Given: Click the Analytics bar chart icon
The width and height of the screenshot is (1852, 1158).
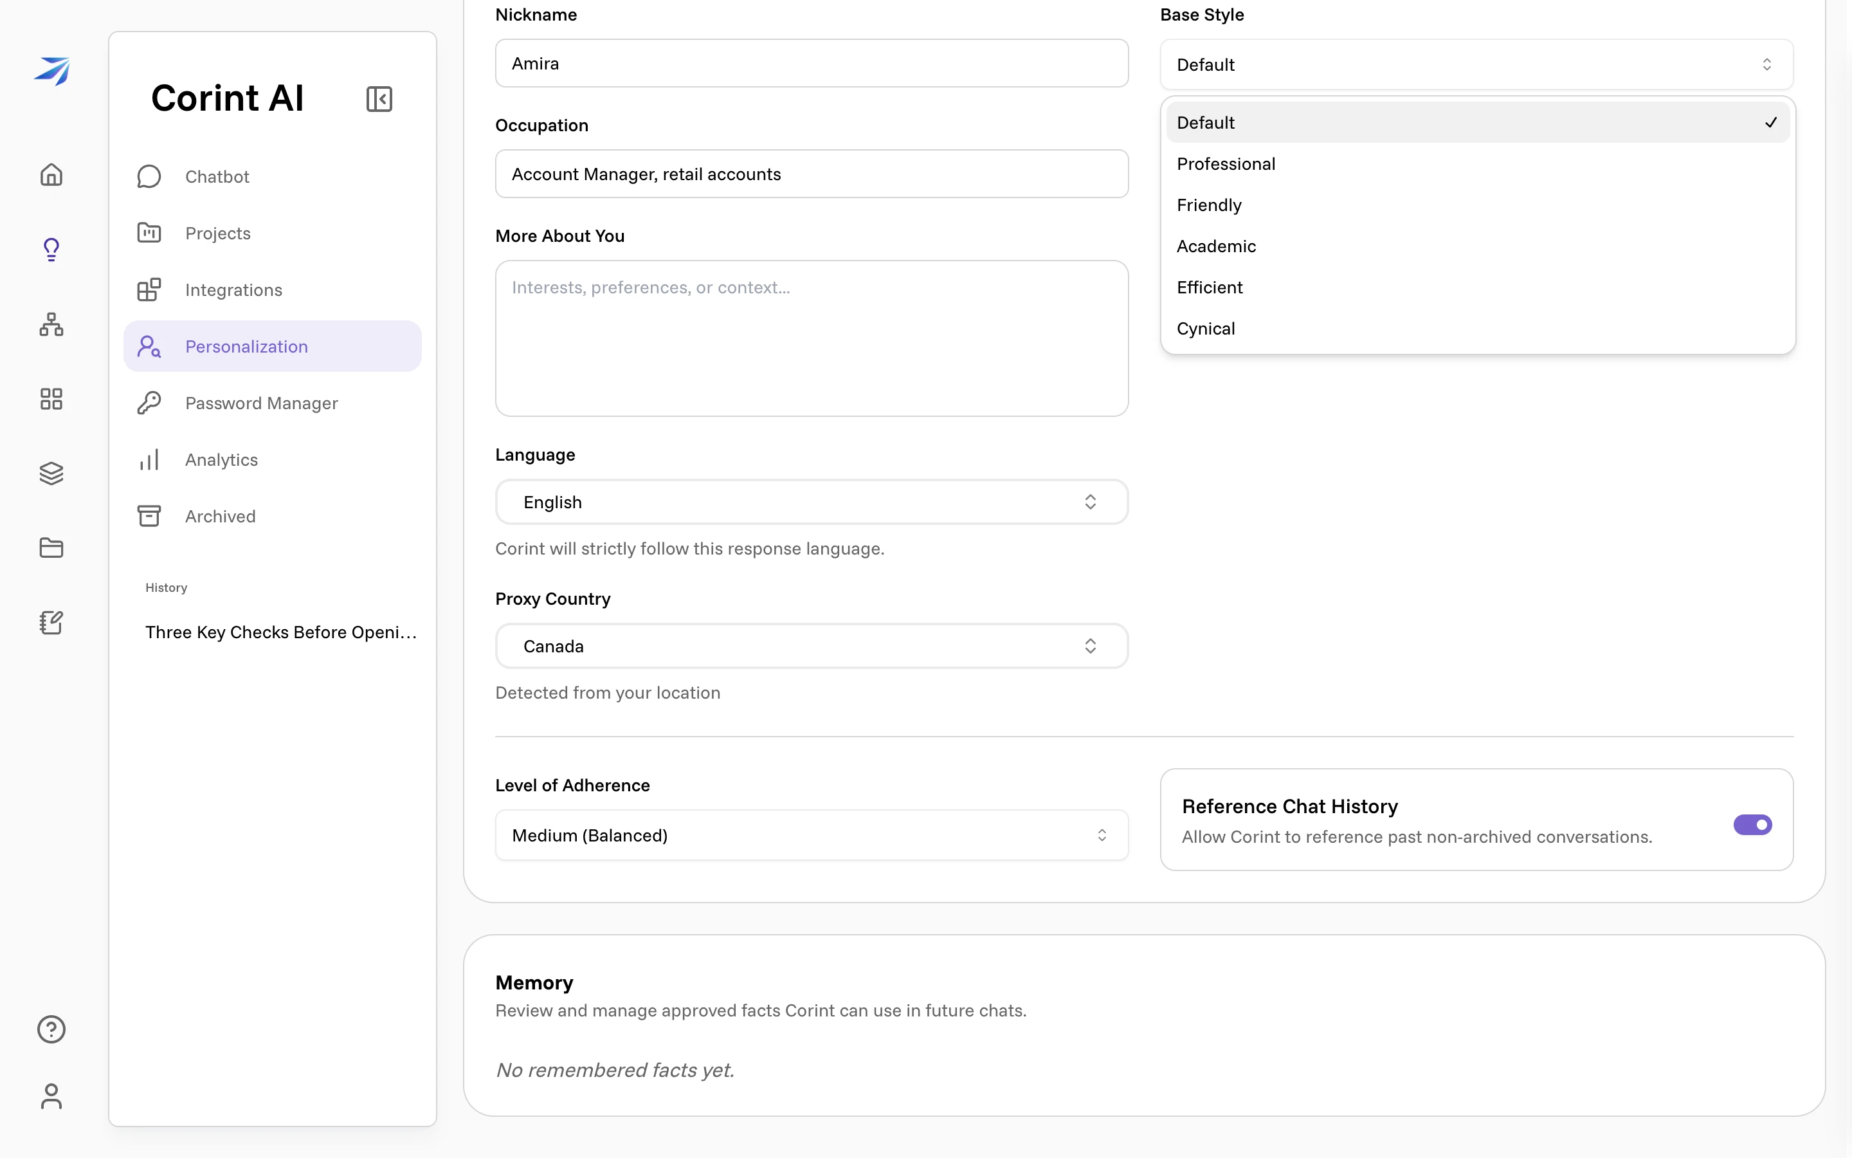Looking at the screenshot, I should 149,459.
